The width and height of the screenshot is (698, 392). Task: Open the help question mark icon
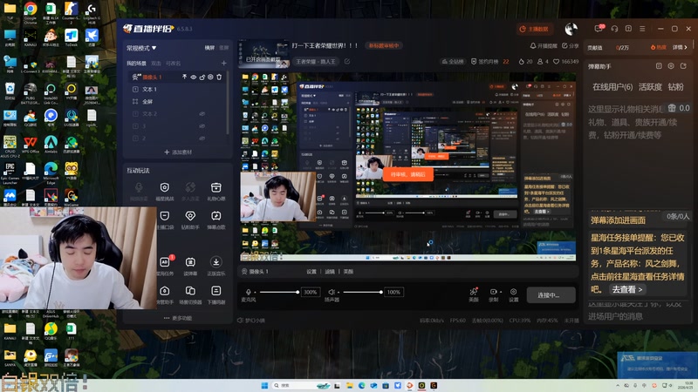[628, 29]
